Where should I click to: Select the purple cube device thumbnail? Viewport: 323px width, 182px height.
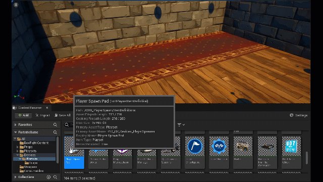point(122,152)
